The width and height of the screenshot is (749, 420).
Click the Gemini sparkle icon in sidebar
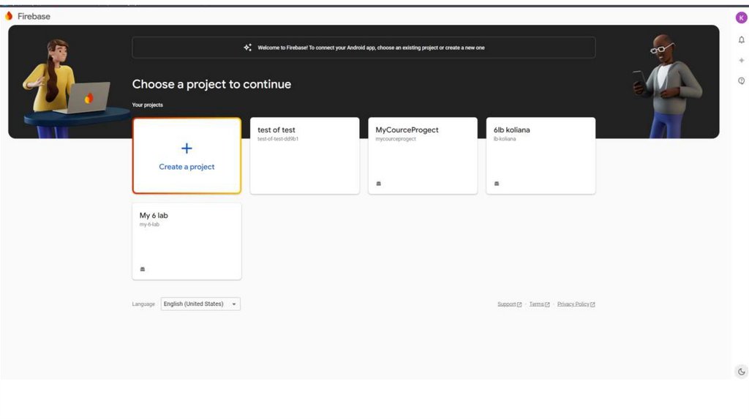point(741,60)
